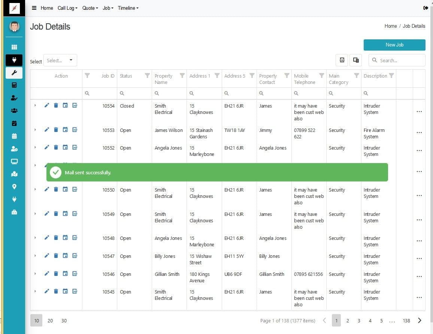Open the Call Log menu
Screen dimensions: 433x334
click(x=67, y=8)
